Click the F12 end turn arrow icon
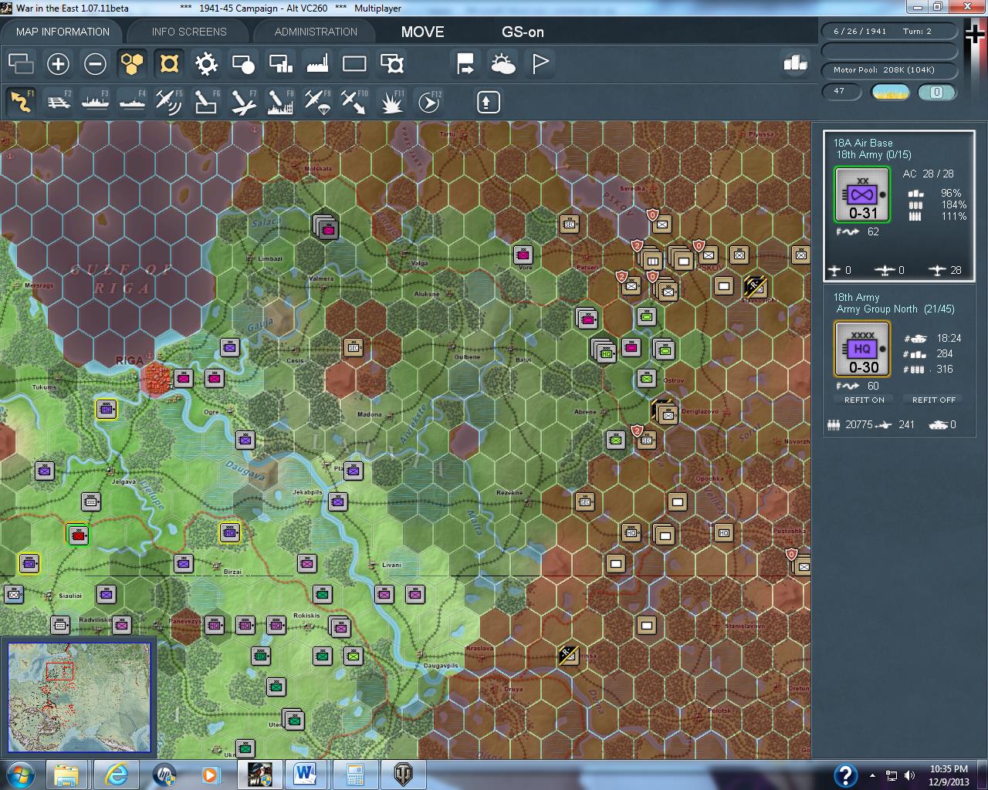The width and height of the screenshot is (988, 790). coord(429,102)
